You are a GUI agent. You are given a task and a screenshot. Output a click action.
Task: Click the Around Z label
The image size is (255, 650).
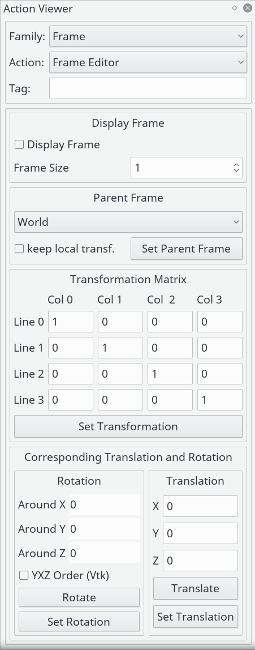42,553
